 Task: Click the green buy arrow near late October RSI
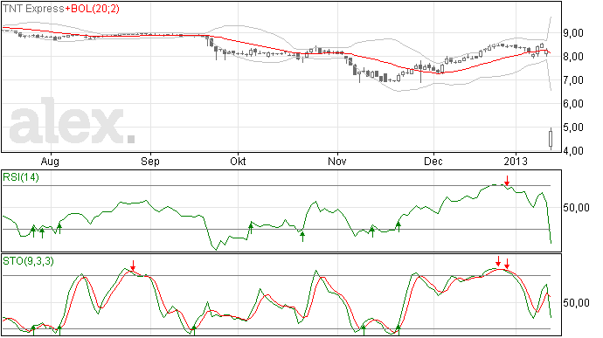tap(302, 237)
